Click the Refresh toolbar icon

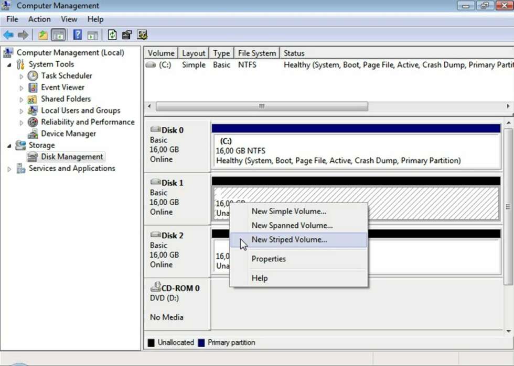pyautogui.click(x=112, y=35)
